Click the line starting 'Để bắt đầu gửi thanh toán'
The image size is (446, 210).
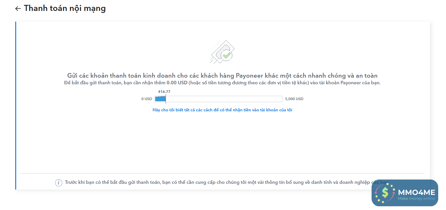click(x=222, y=83)
